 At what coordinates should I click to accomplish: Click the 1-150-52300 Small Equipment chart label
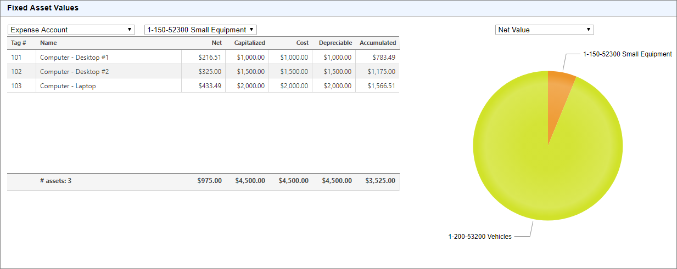pos(627,54)
